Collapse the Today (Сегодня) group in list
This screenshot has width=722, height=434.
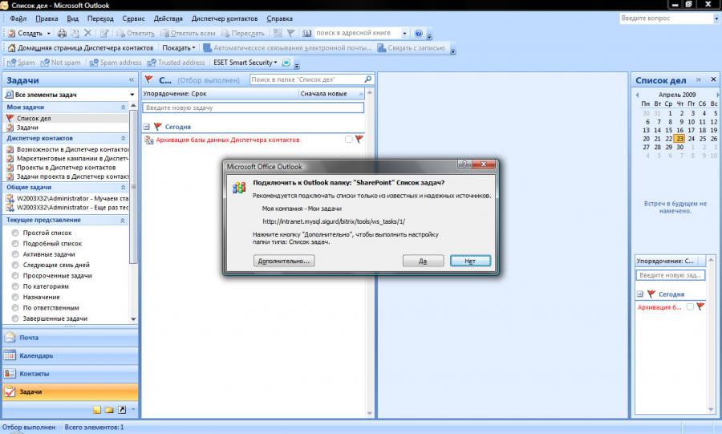[147, 127]
